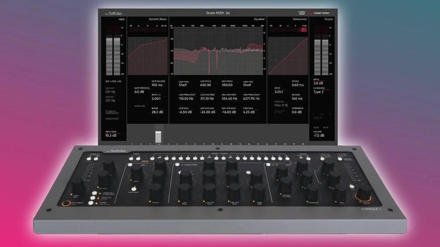
Task: Change the High Type Shelf selector
Action: tap(247, 85)
